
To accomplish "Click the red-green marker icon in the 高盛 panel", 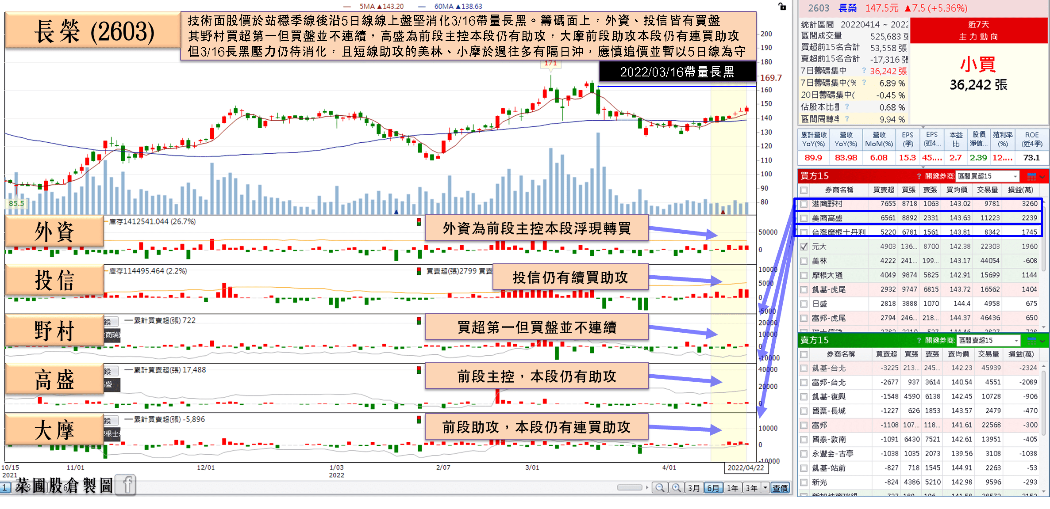I will 419,370.
